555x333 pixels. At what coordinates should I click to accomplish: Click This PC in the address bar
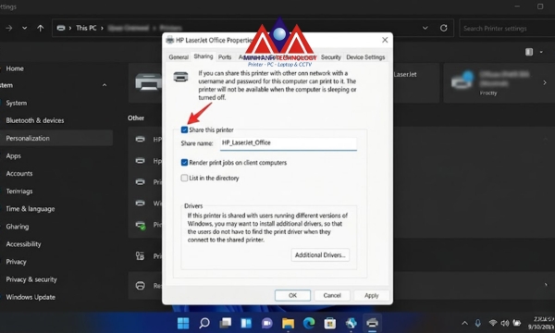tap(86, 28)
